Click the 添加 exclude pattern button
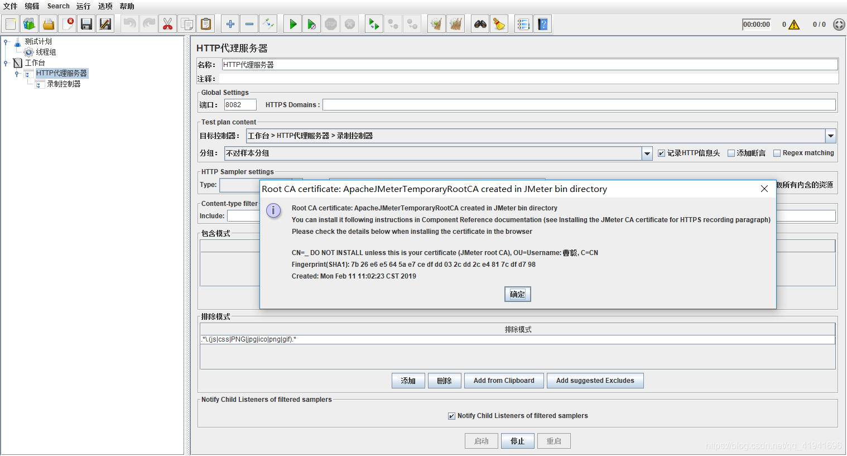The height and width of the screenshot is (456, 847). click(x=408, y=381)
